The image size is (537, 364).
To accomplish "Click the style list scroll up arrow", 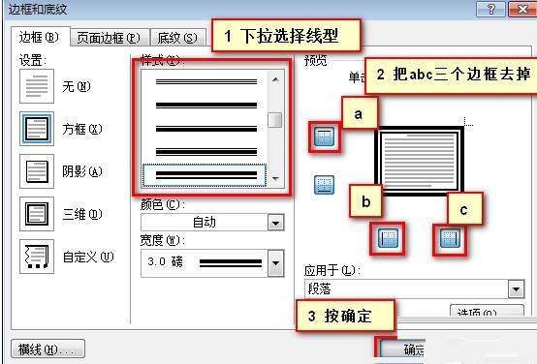I will coord(275,80).
